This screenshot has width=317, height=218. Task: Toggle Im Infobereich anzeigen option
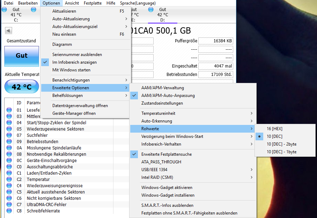pyautogui.click(x=85, y=62)
